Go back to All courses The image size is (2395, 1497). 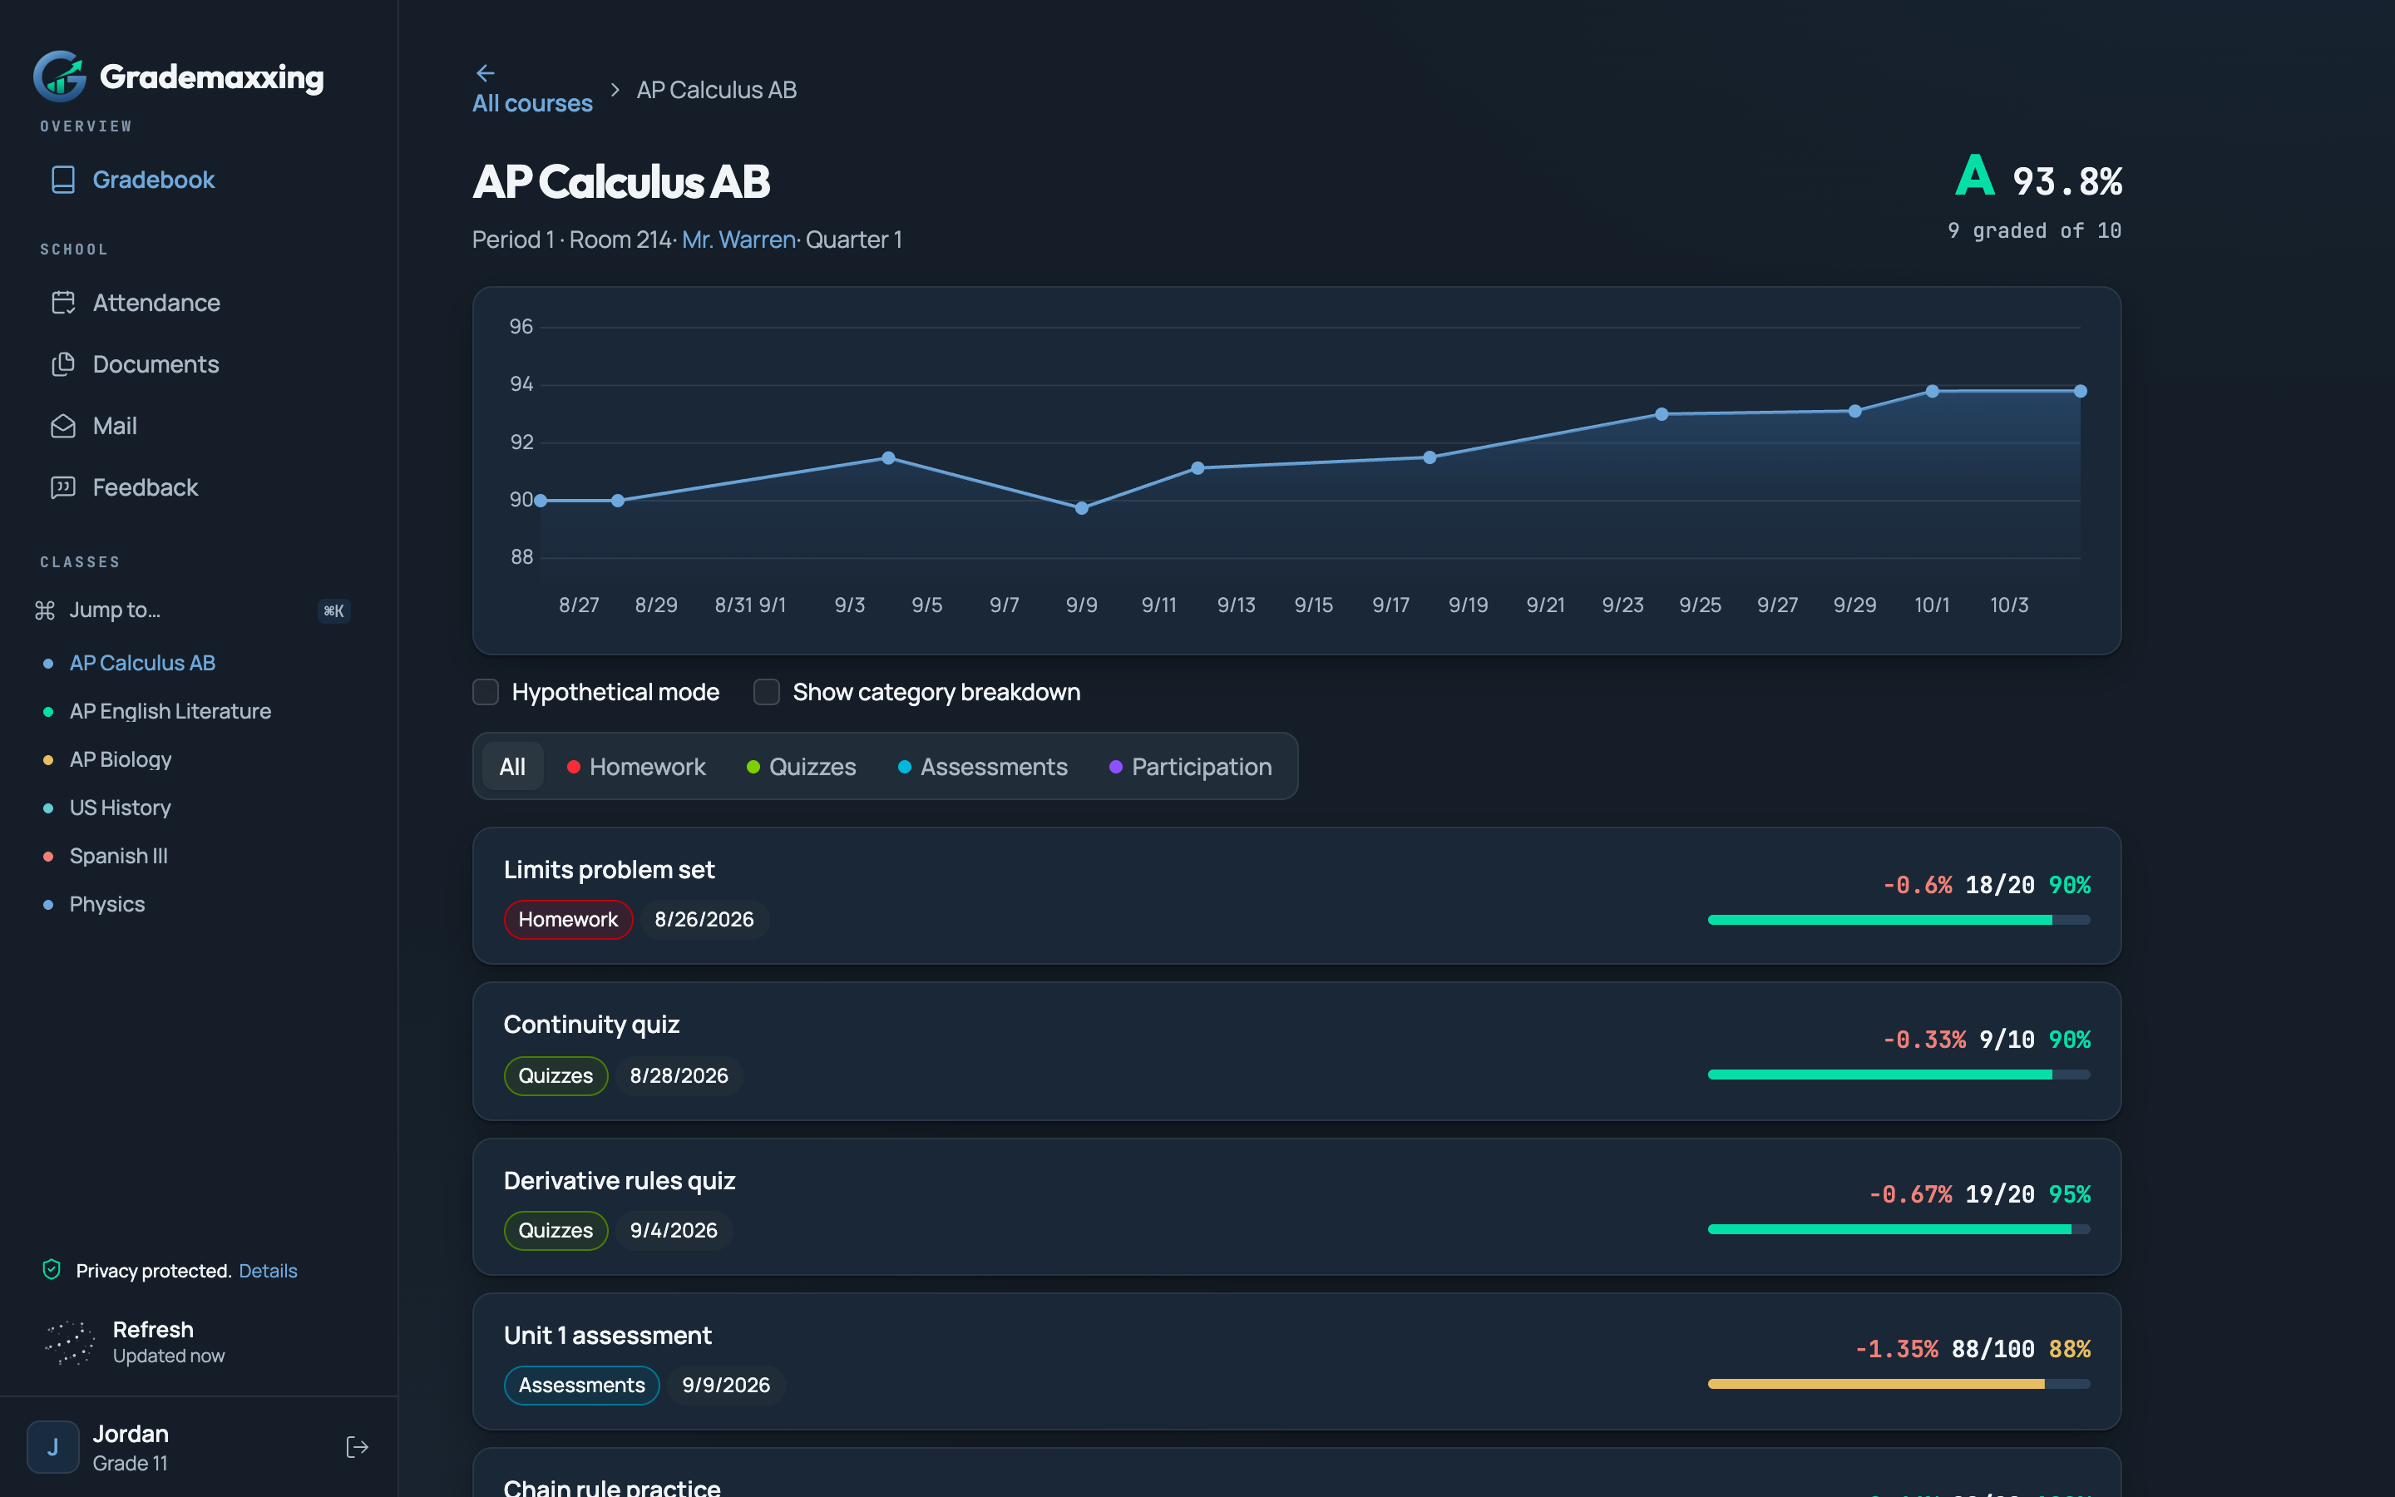pos(532,103)
